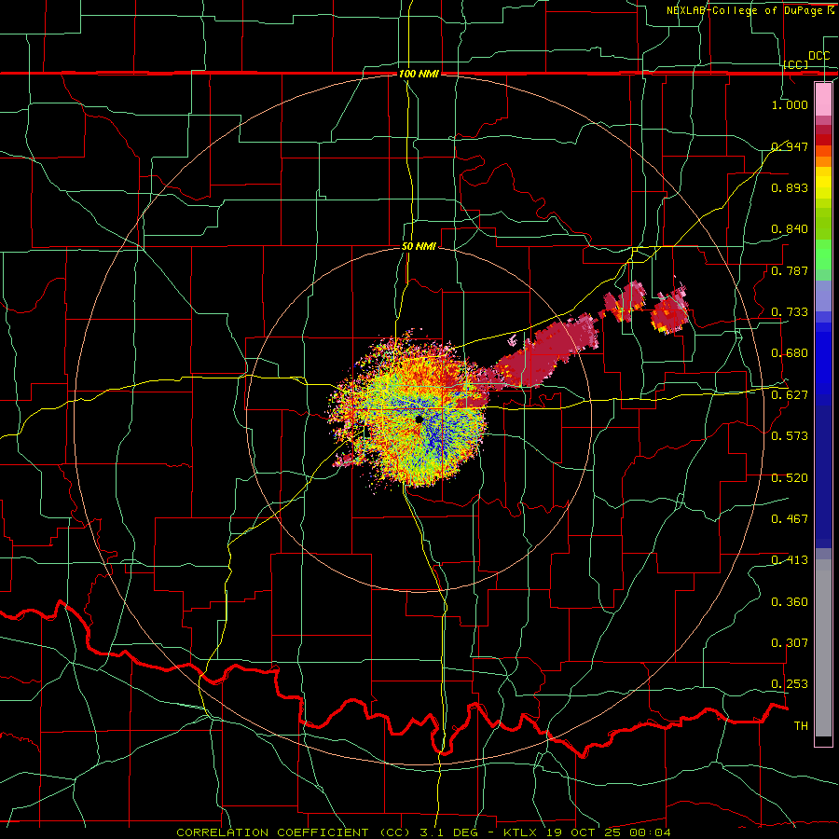Click the DCC label above the color scale

coord(818,56)
